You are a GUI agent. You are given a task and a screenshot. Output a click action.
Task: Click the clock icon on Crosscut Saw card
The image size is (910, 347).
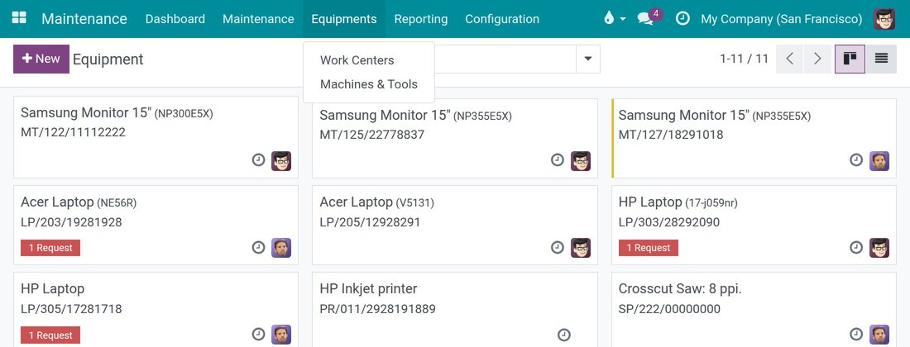pos(856,335)
